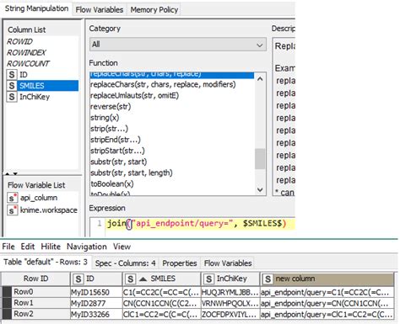Select the stripStart(str...) function
This screenshot has height=324, width=400.
click(117, 151)
